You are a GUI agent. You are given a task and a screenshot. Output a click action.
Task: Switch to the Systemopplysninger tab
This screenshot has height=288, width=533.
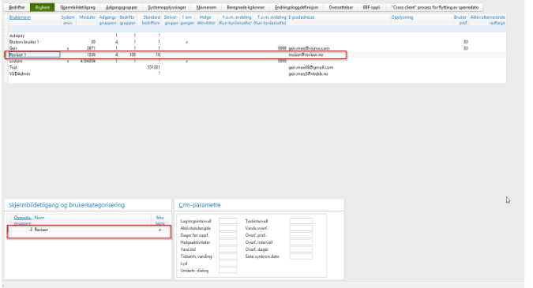[x=167, y=7]
